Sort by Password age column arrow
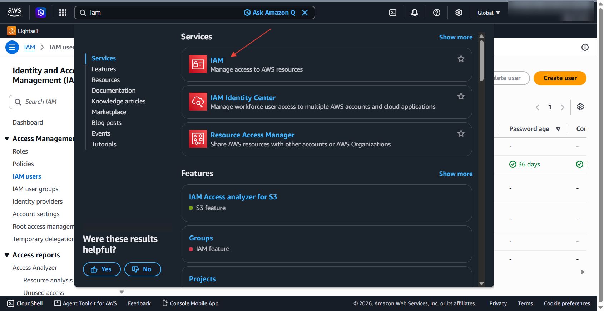The width and height of the screenshot is (604, 311). [558, 129]
